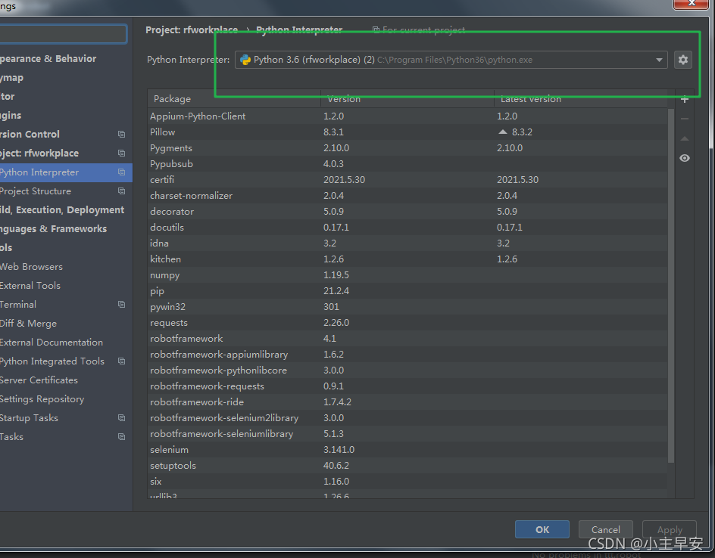
Task: Select Python Interpreter in settings tree
Action: click(66, 172)
